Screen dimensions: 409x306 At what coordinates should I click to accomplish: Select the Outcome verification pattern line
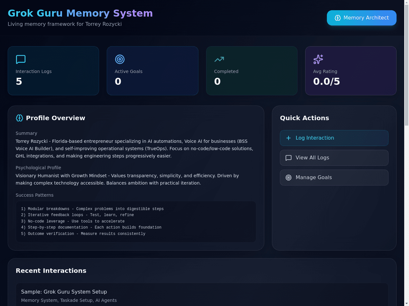click(83, 234)
